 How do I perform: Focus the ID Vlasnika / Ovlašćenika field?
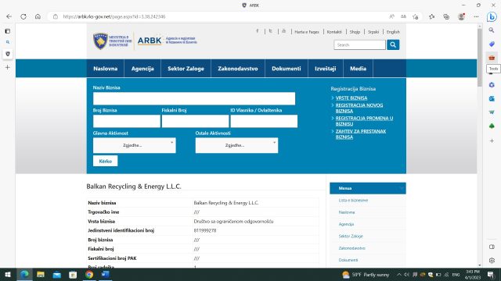click(x=264, y=122)
